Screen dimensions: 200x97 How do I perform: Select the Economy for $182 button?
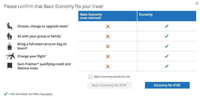(167, 85)
